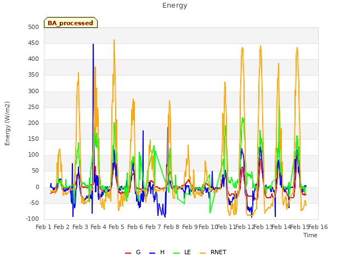Click the blue H spike near 175 on Feb 6
The height and width of the screenshot is (263, 351).
coord(143,131)
